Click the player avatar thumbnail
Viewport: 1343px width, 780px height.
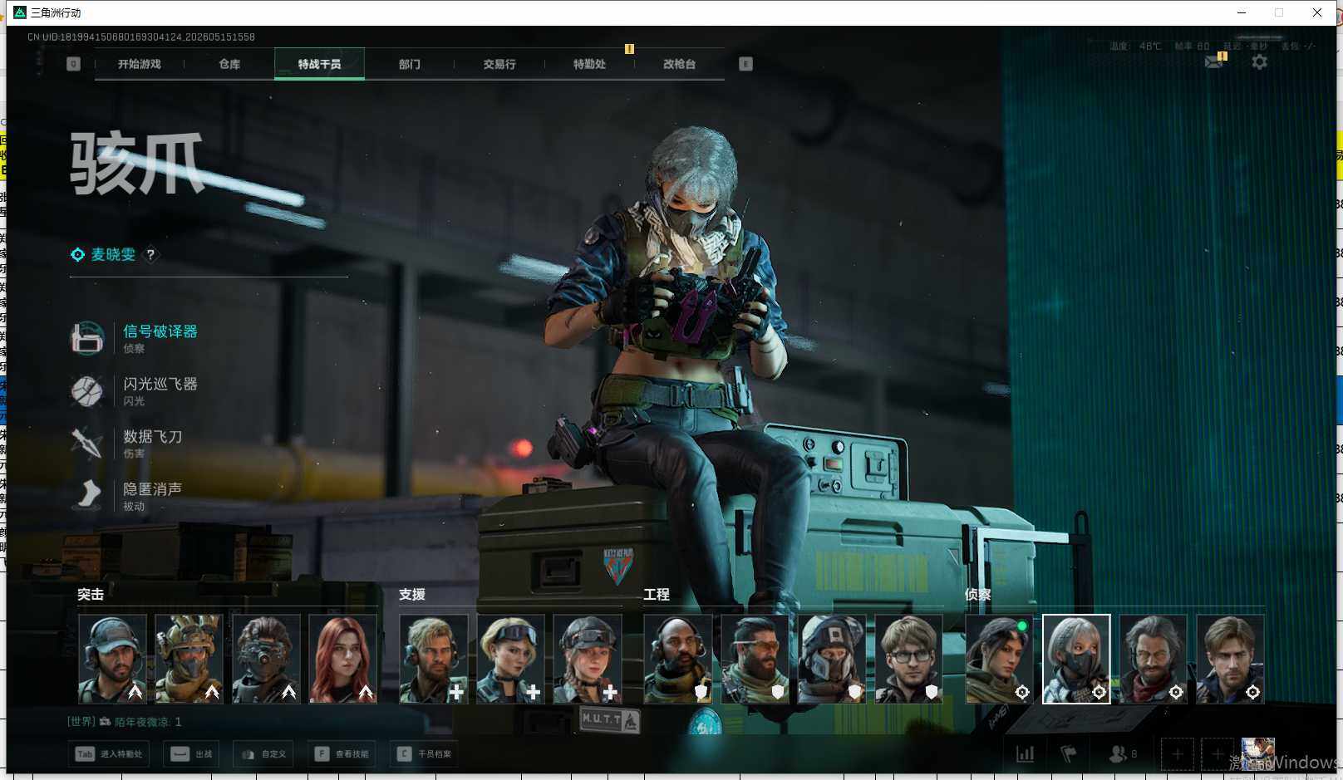[1257, 754]
